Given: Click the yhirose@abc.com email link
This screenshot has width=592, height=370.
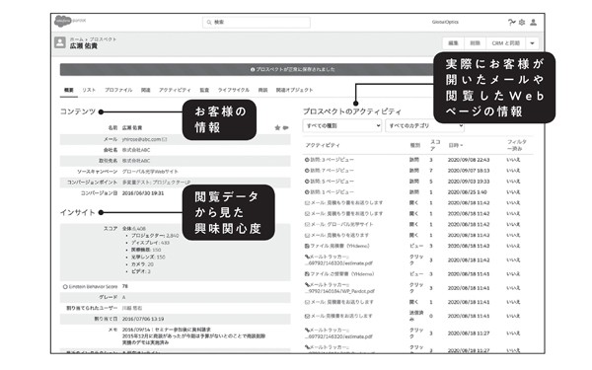Looking at the screenshot, I should (141, 139).
